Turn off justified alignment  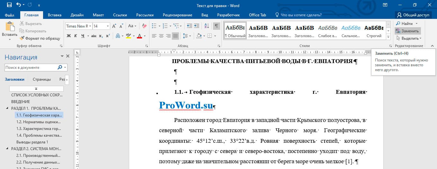(x=175, y=36)
